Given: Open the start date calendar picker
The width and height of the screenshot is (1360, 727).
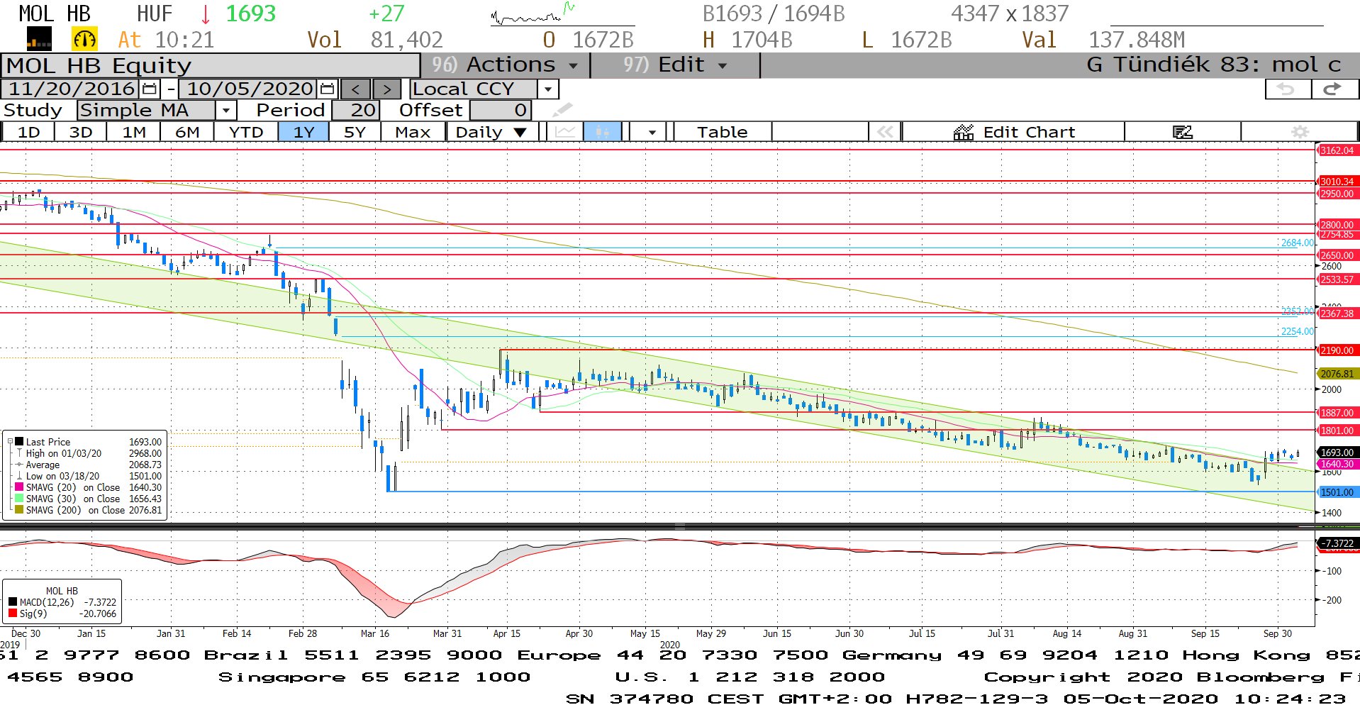Looking at the screenshot, I should 150,89.
